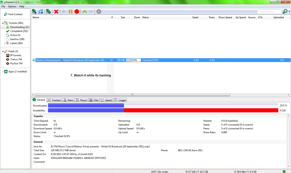This screenshot has width=291, height=173.
Task: Click the Downloaded progress bar
Action: [163, 105]
